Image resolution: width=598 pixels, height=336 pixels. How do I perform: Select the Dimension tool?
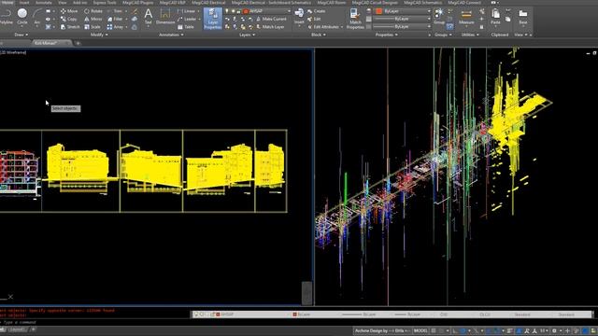pyautogui.click(x=165, y=17)
